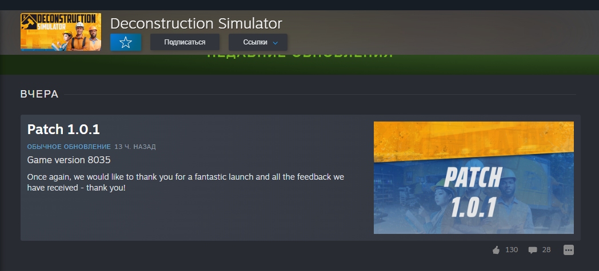
Task: Click the green НЕДАВНИЕ ОБНОВЛЕНИЯ header text
Action: coord(300,56)
